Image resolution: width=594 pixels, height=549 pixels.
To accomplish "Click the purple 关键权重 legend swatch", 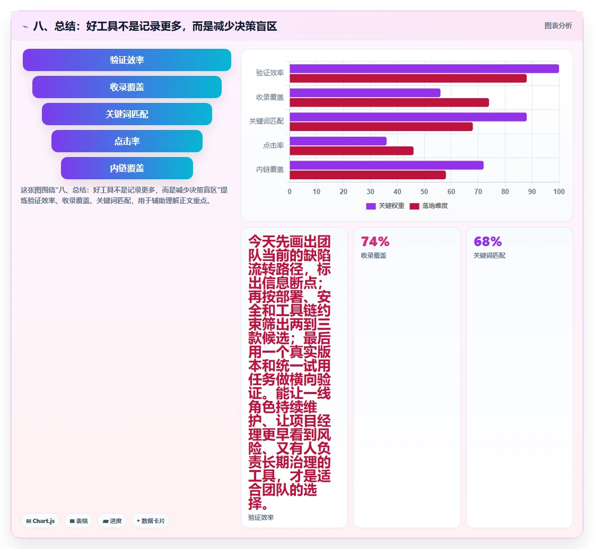I will click(x=371, y=206).
